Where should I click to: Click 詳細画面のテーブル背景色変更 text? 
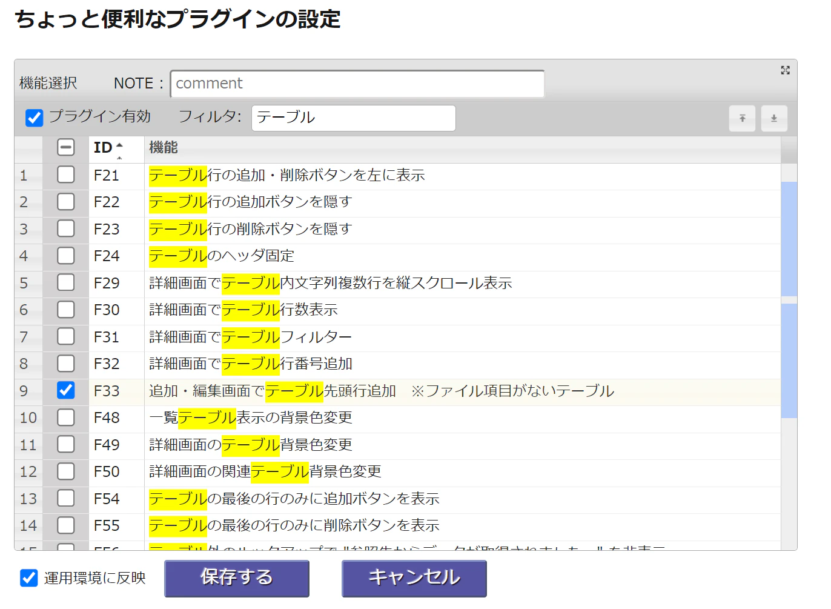click(251, 445)
